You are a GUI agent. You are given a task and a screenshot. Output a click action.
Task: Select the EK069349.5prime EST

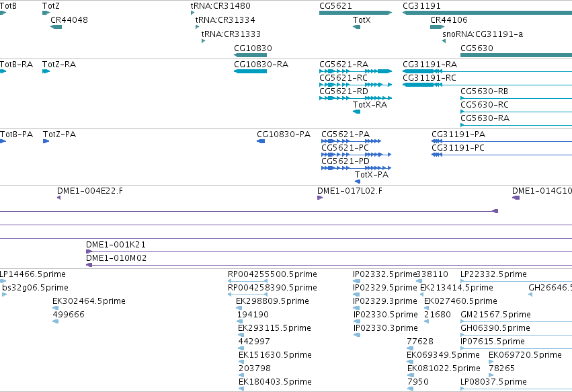(x=410, y=362)
